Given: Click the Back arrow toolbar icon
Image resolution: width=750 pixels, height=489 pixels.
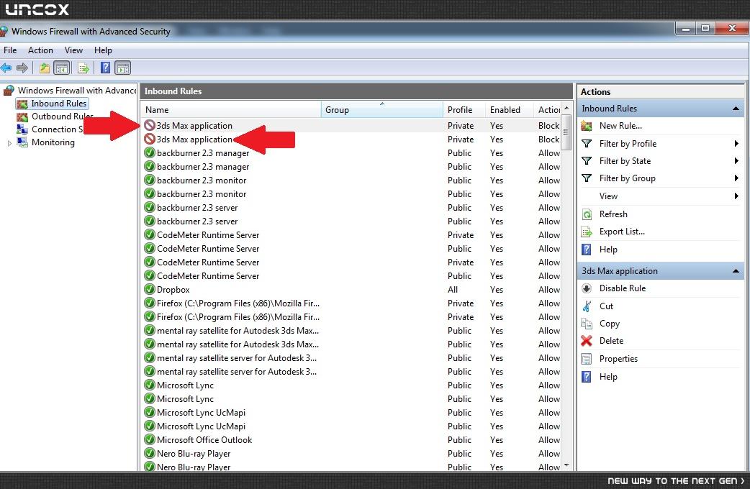Looking at the screenshot, I should pos(6,68).
